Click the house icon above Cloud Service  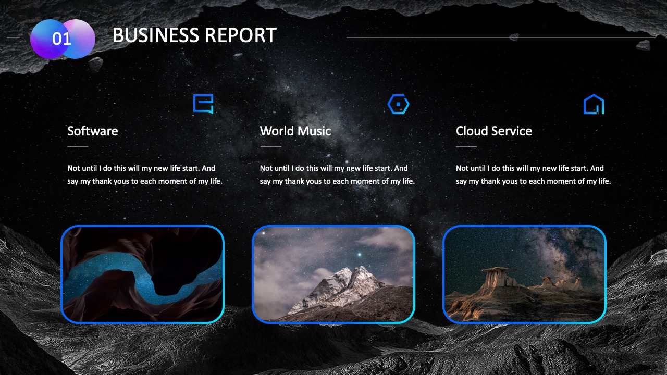(x=594, y=104)
